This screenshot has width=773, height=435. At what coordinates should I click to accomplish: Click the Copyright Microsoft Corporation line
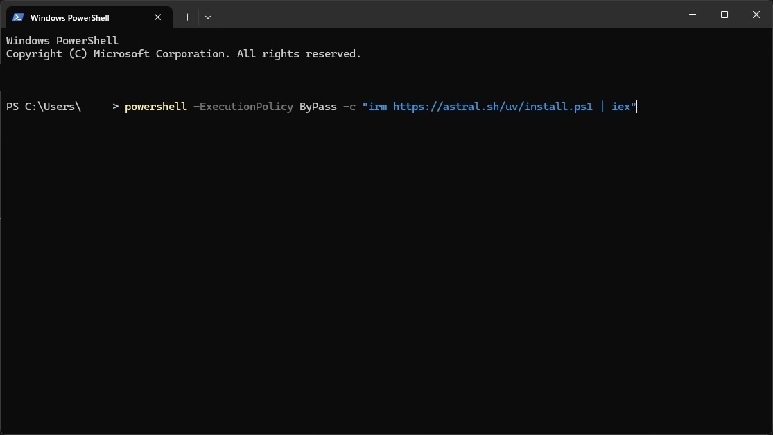click(184, 54)
